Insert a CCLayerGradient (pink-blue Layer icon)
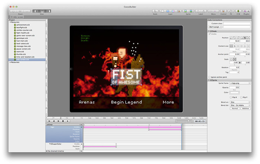 point(173,11)
